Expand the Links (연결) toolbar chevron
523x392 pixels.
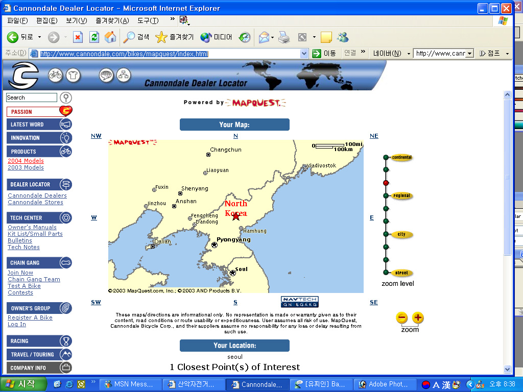point(363,52)
